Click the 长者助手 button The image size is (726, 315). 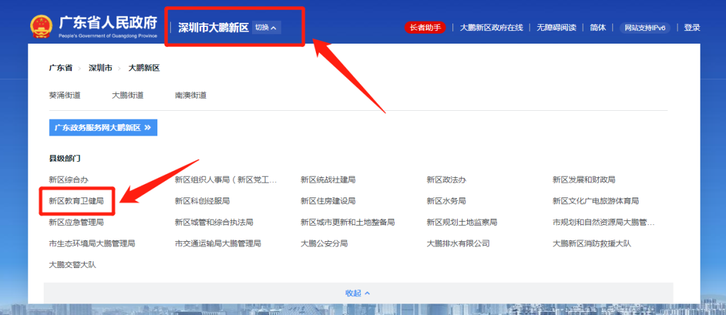click(425, 28)
